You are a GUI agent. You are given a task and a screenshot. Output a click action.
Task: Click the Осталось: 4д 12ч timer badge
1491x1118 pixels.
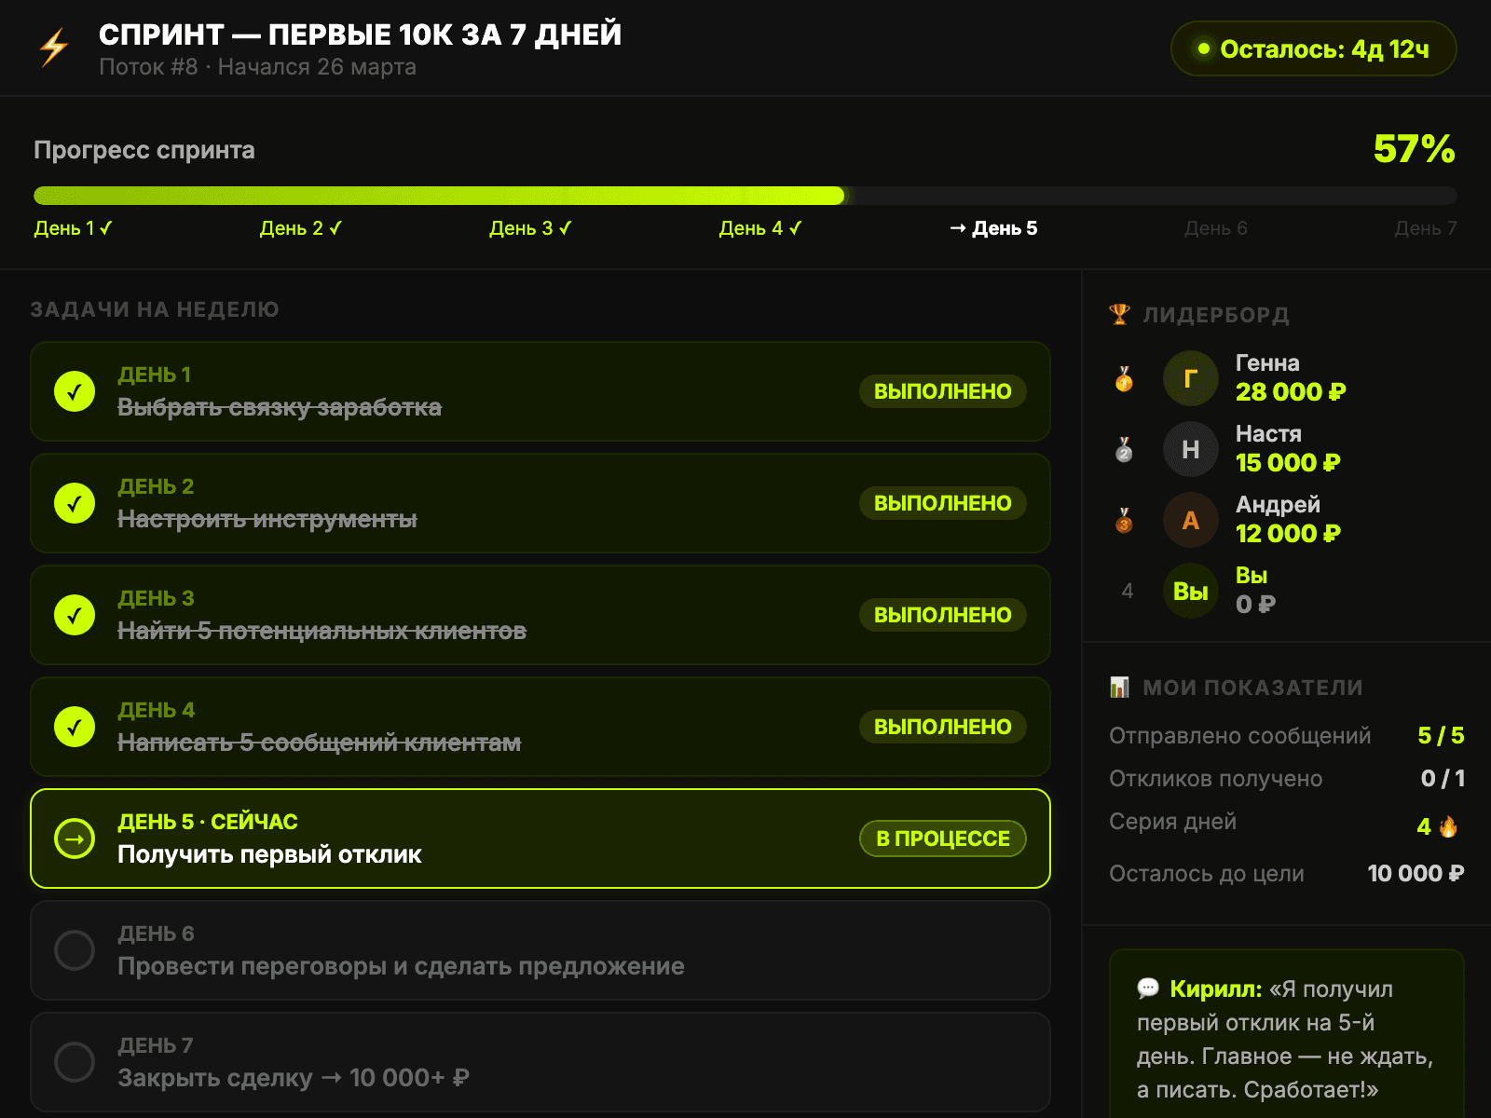pos(1313,48)
